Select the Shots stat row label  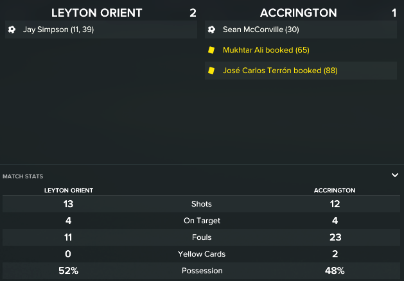tap(202, 204)
